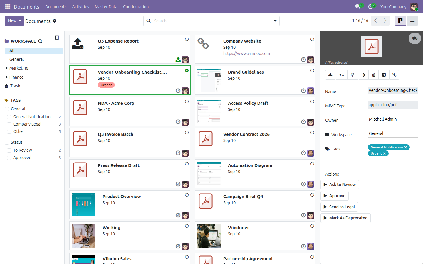Open the Documents gear settings icon
The image size is (423, 264).
pyautogui.click(x=54, y=21)
